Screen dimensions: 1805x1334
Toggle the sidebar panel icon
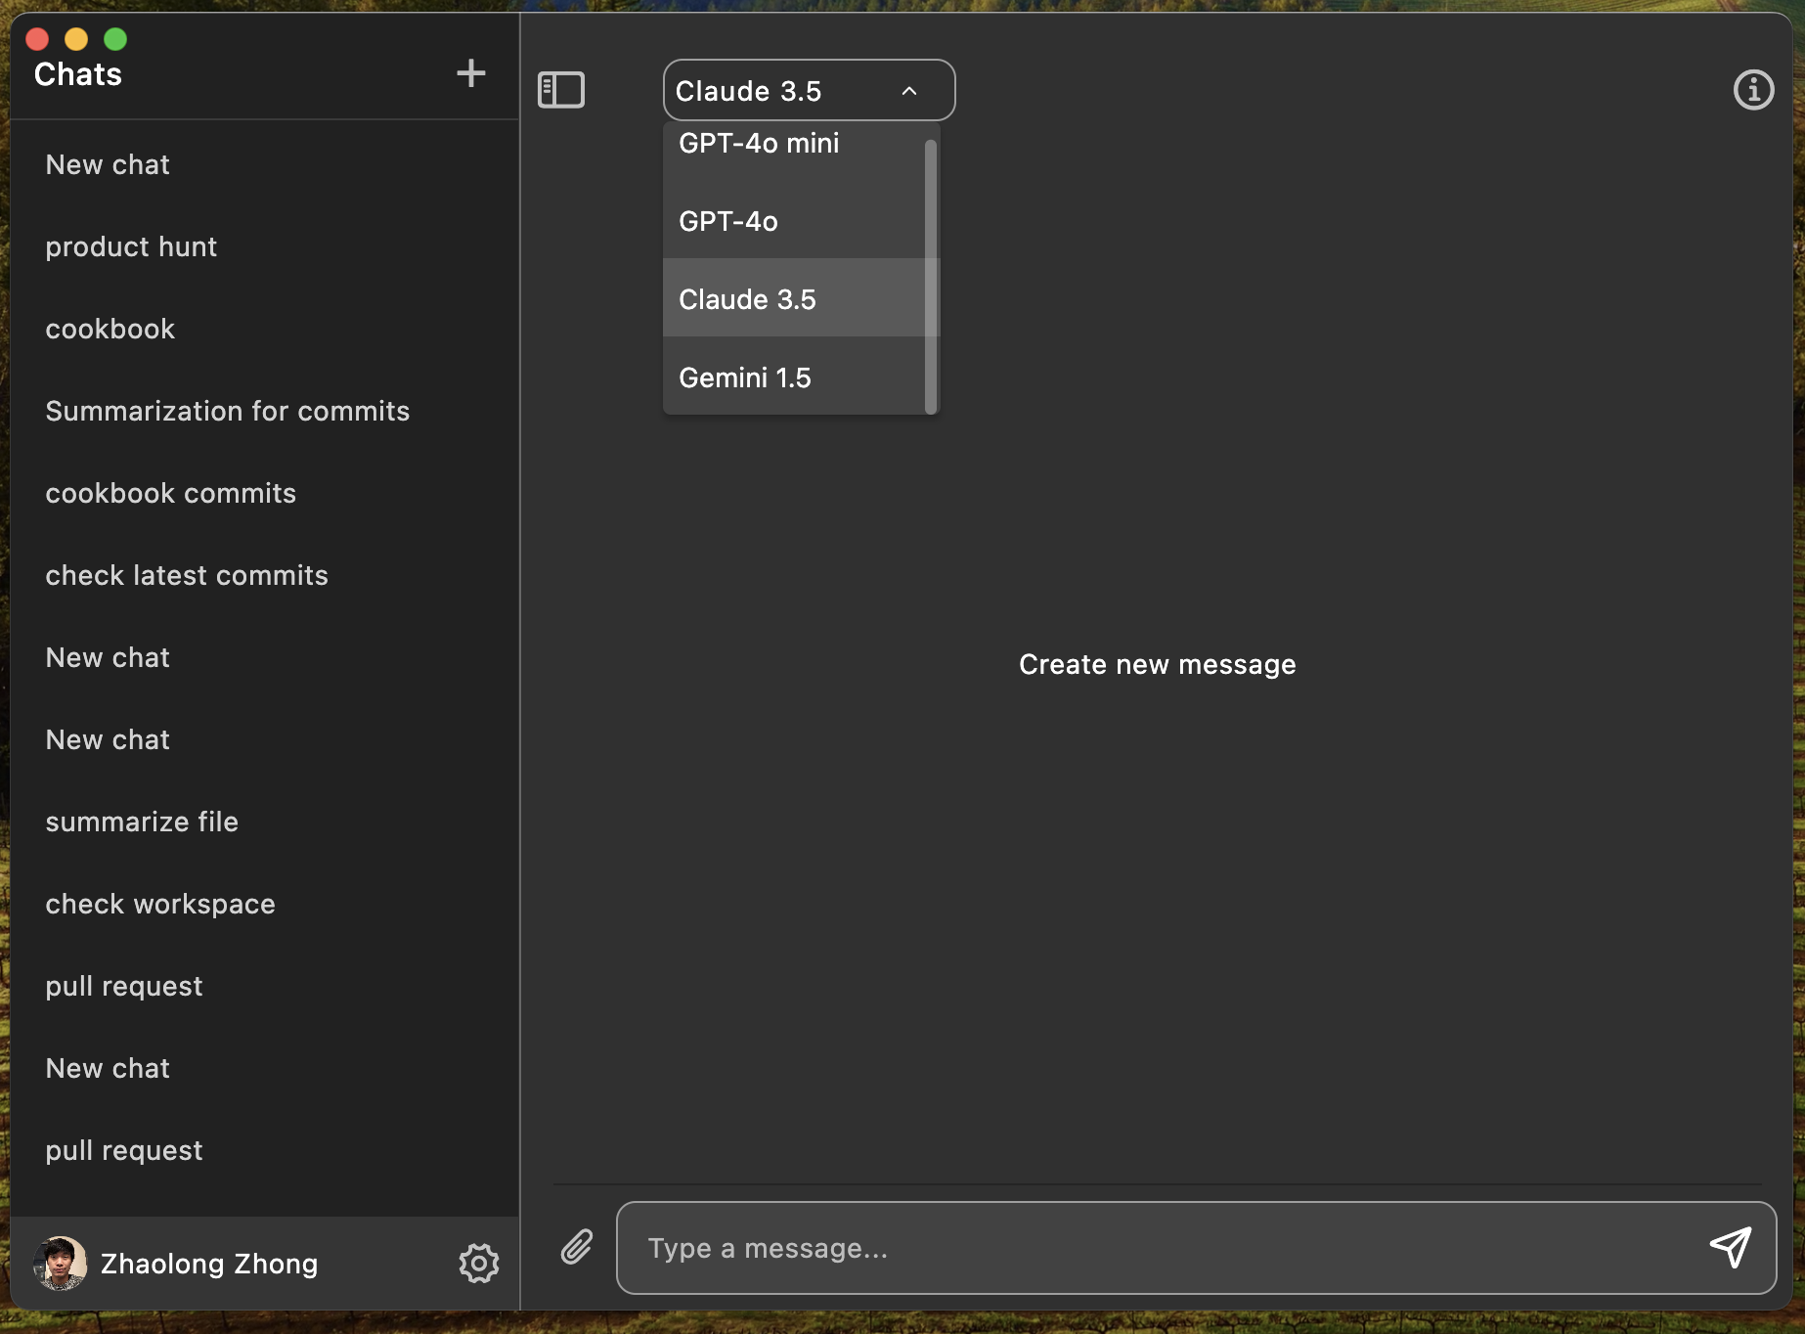(x=561, y=90)
